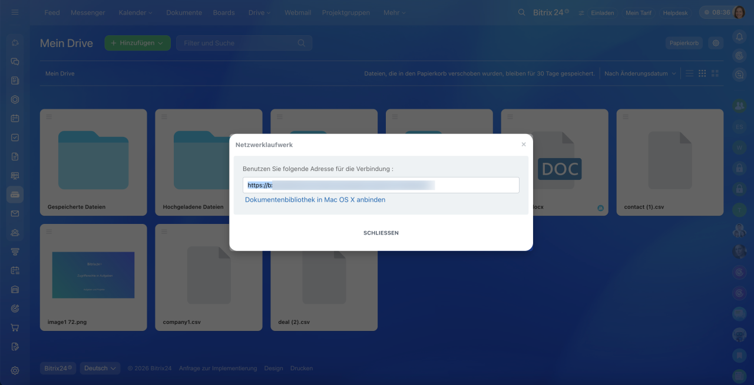Viewport: 754px width, 385px height.
Task: Open the settings gear at sidebar bottom
Action: click(15, 370)
